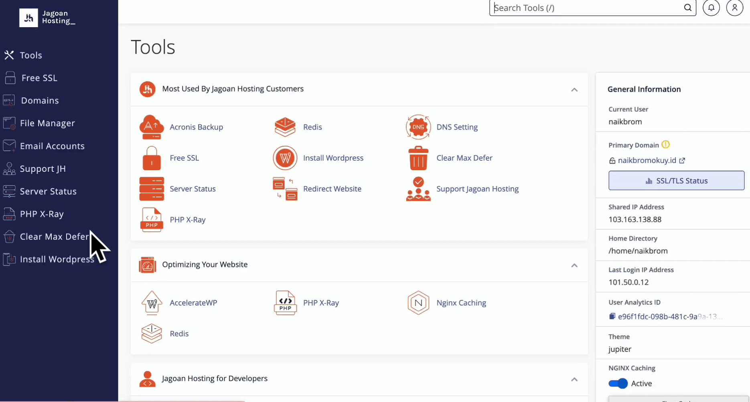The image size is (750, 402).
Task: Open the Support Jagoan Hosting link
Action: pos(477,189)
